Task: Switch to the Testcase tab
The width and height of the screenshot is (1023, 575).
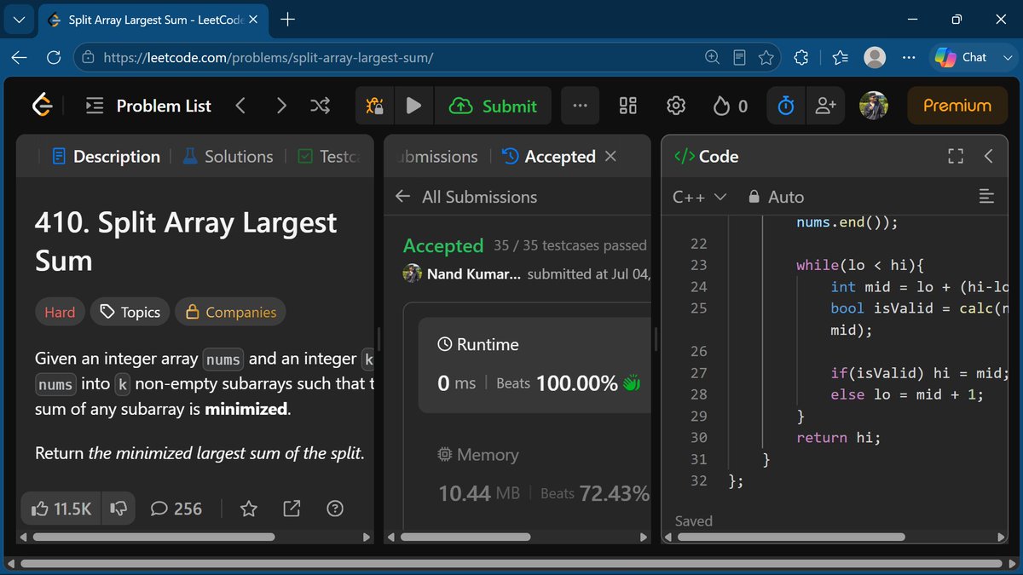Action: click(330, 157)
